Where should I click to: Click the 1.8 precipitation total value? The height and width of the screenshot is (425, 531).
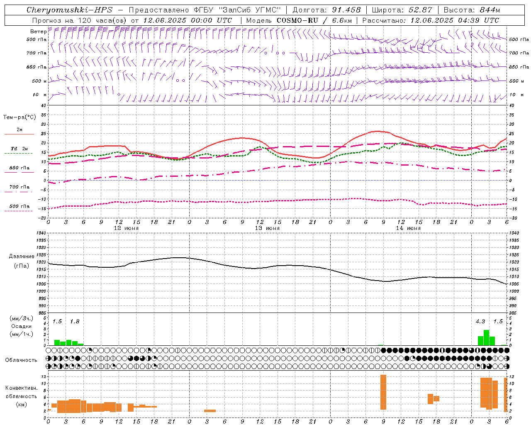75,322
